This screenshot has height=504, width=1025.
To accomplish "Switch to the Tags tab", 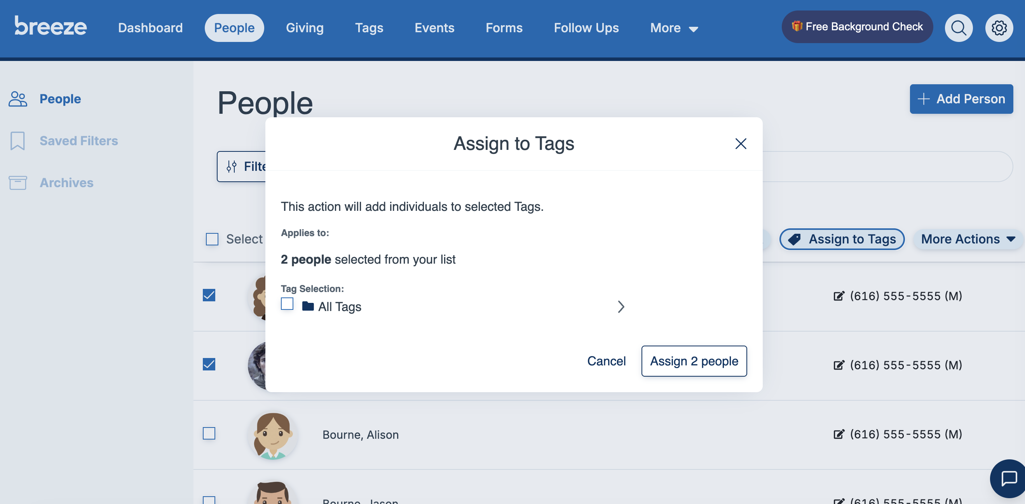I will 369,28.
